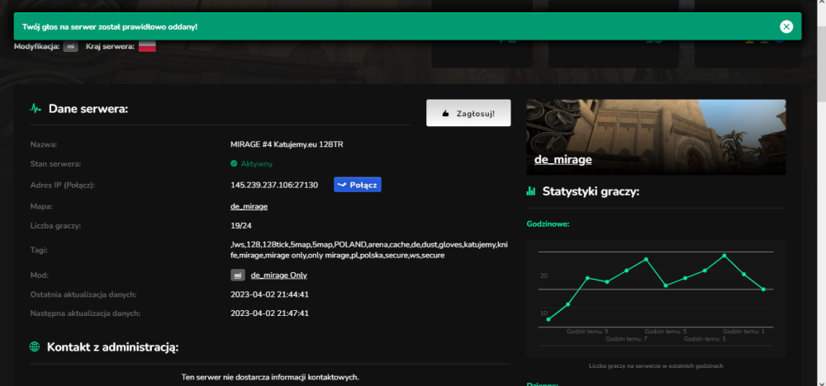
Task: Click the blue Połącz connect button
Action: pos(357,185)
